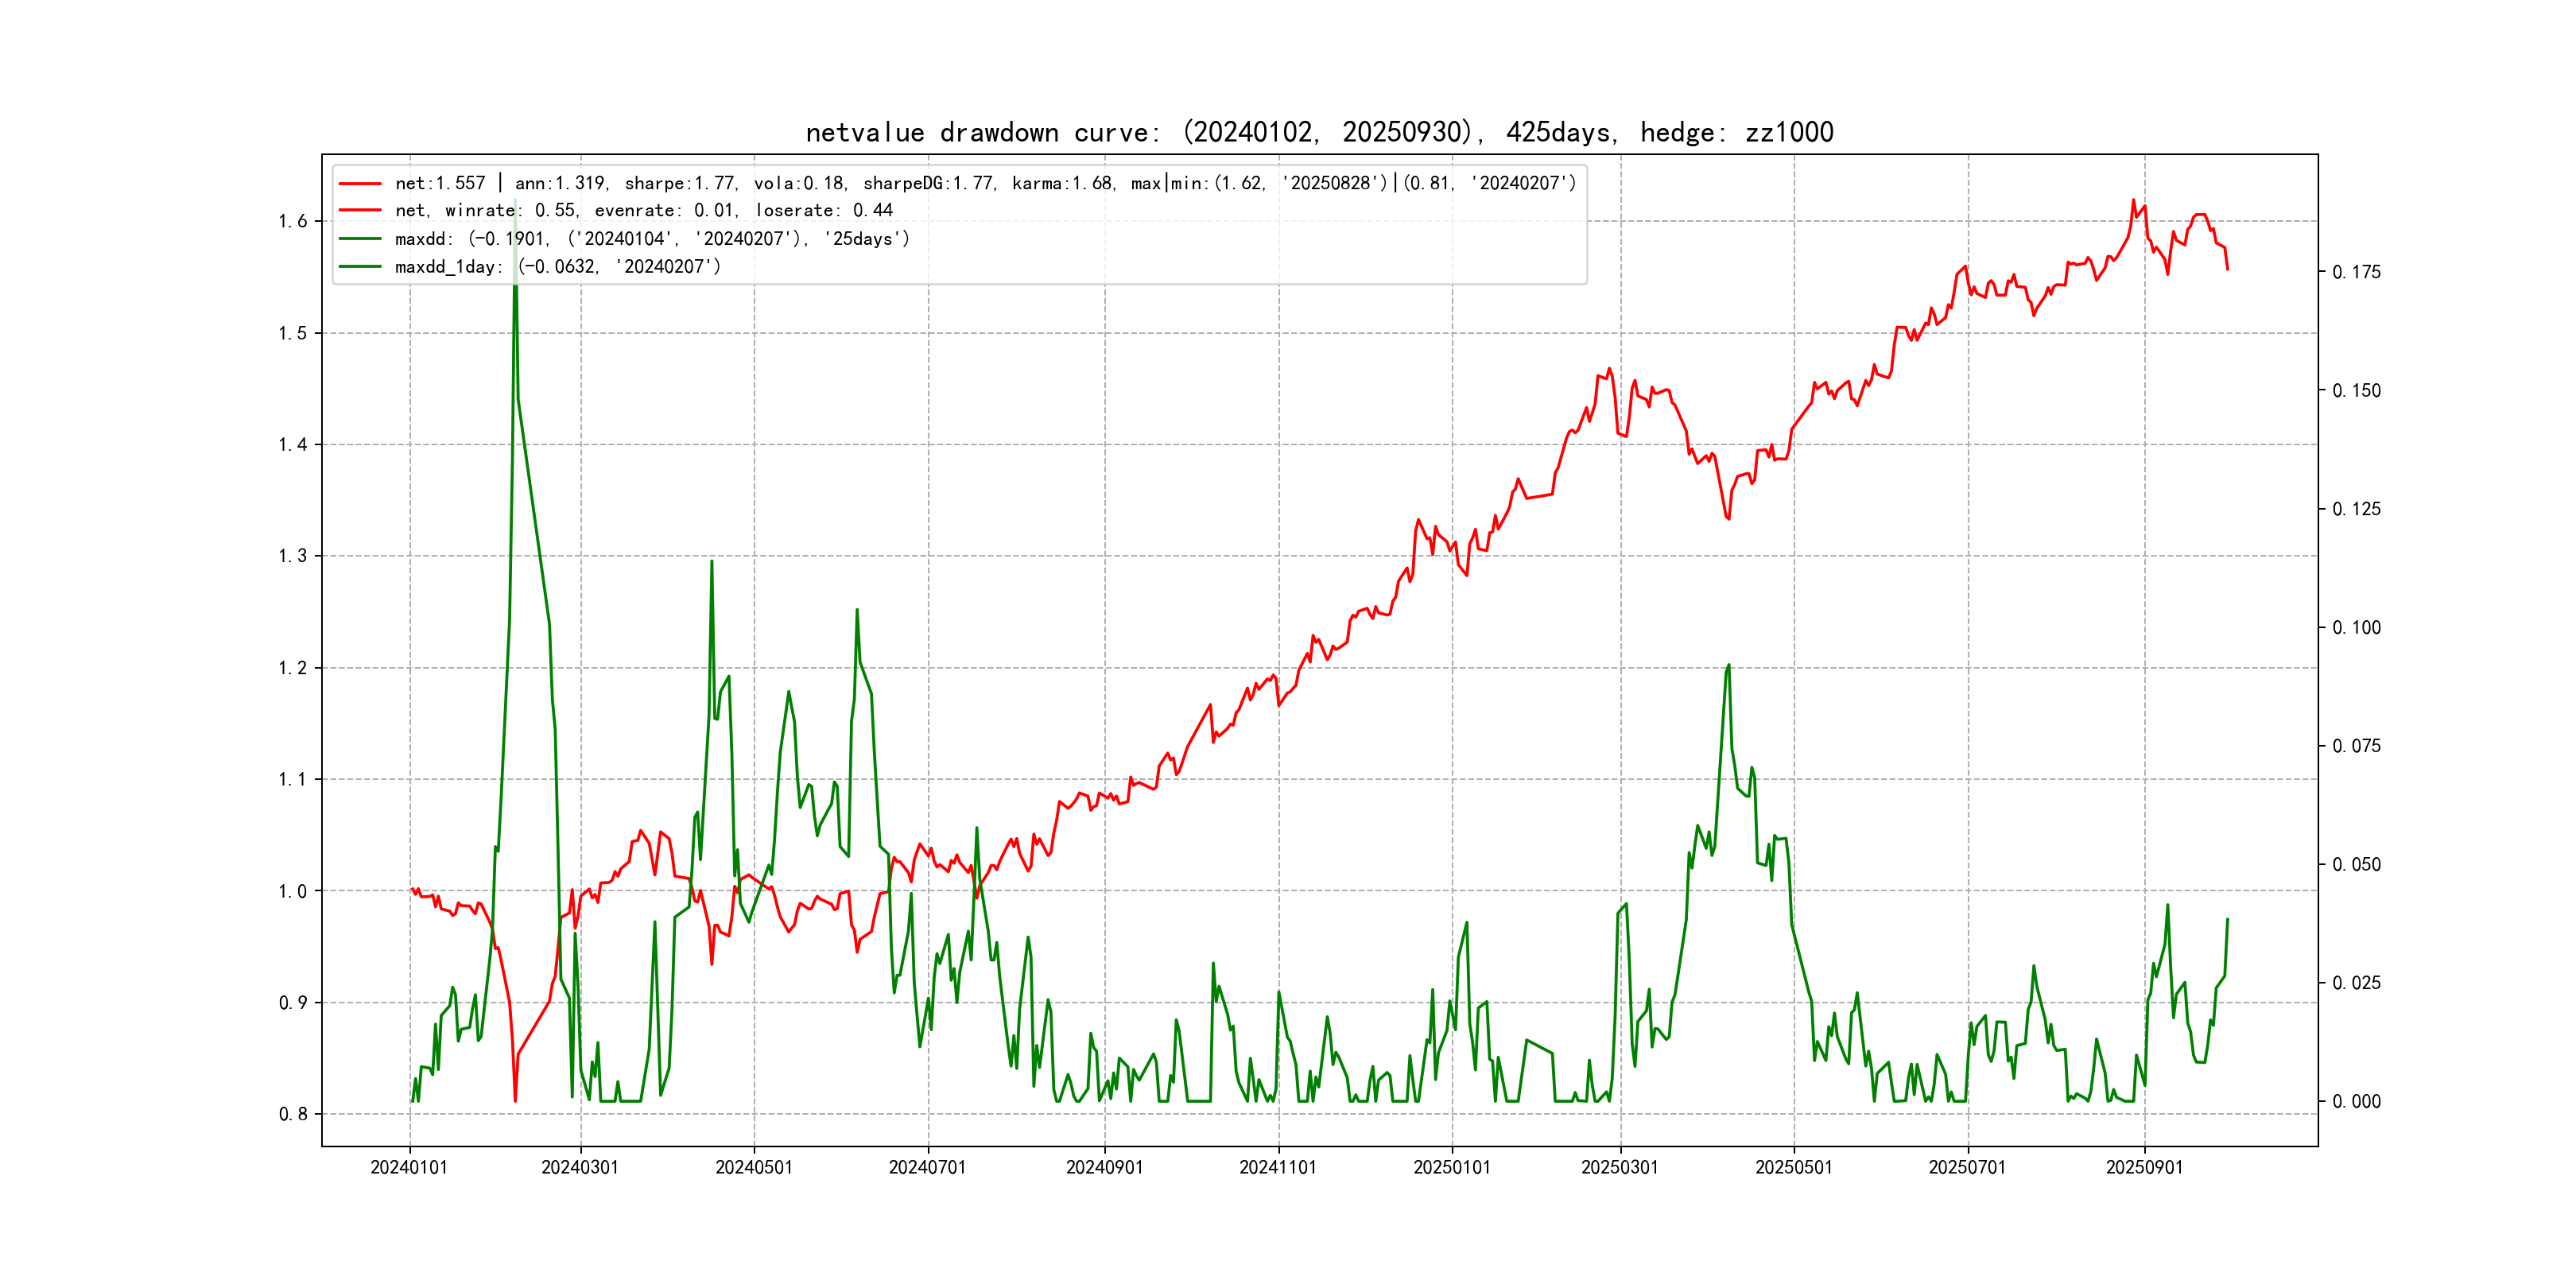Image resolution: width=2576 pixels, height=1288 pixels.
Task: Click the 1.6 left y-axis tick label
Action: tap(293, 222)
